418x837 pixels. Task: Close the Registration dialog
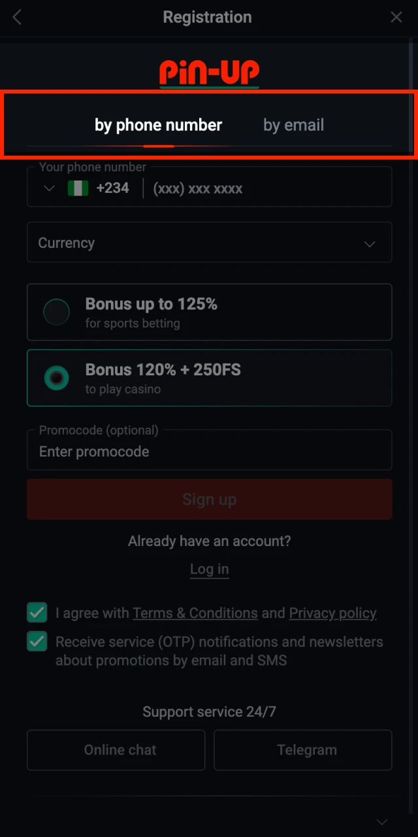(x=396, y=18)
